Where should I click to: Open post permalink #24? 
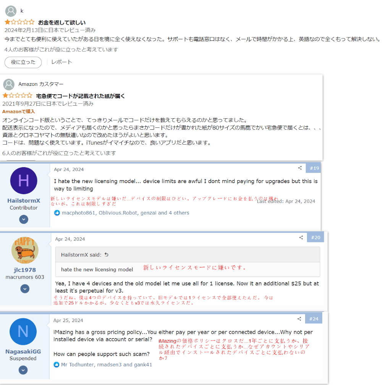[x=314, y=319]
